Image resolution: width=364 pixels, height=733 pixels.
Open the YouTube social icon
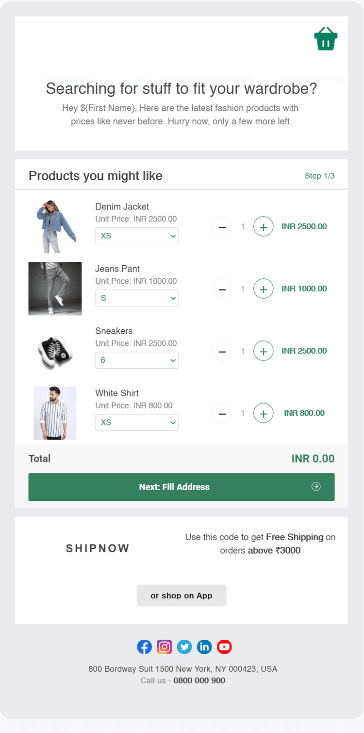point(224,647)
